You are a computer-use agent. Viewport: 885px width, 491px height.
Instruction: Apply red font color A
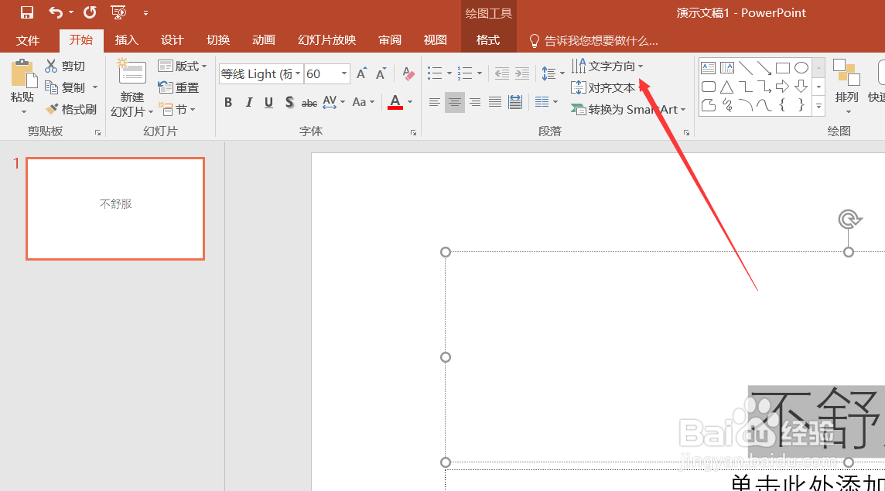coord(395,102)
